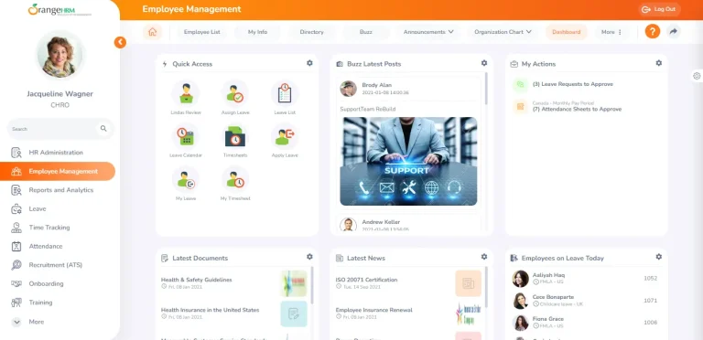The height and width of the screenshot is (340, 703).
Task: Click the Latest Documents scrollbar
Action: [311, 286]
